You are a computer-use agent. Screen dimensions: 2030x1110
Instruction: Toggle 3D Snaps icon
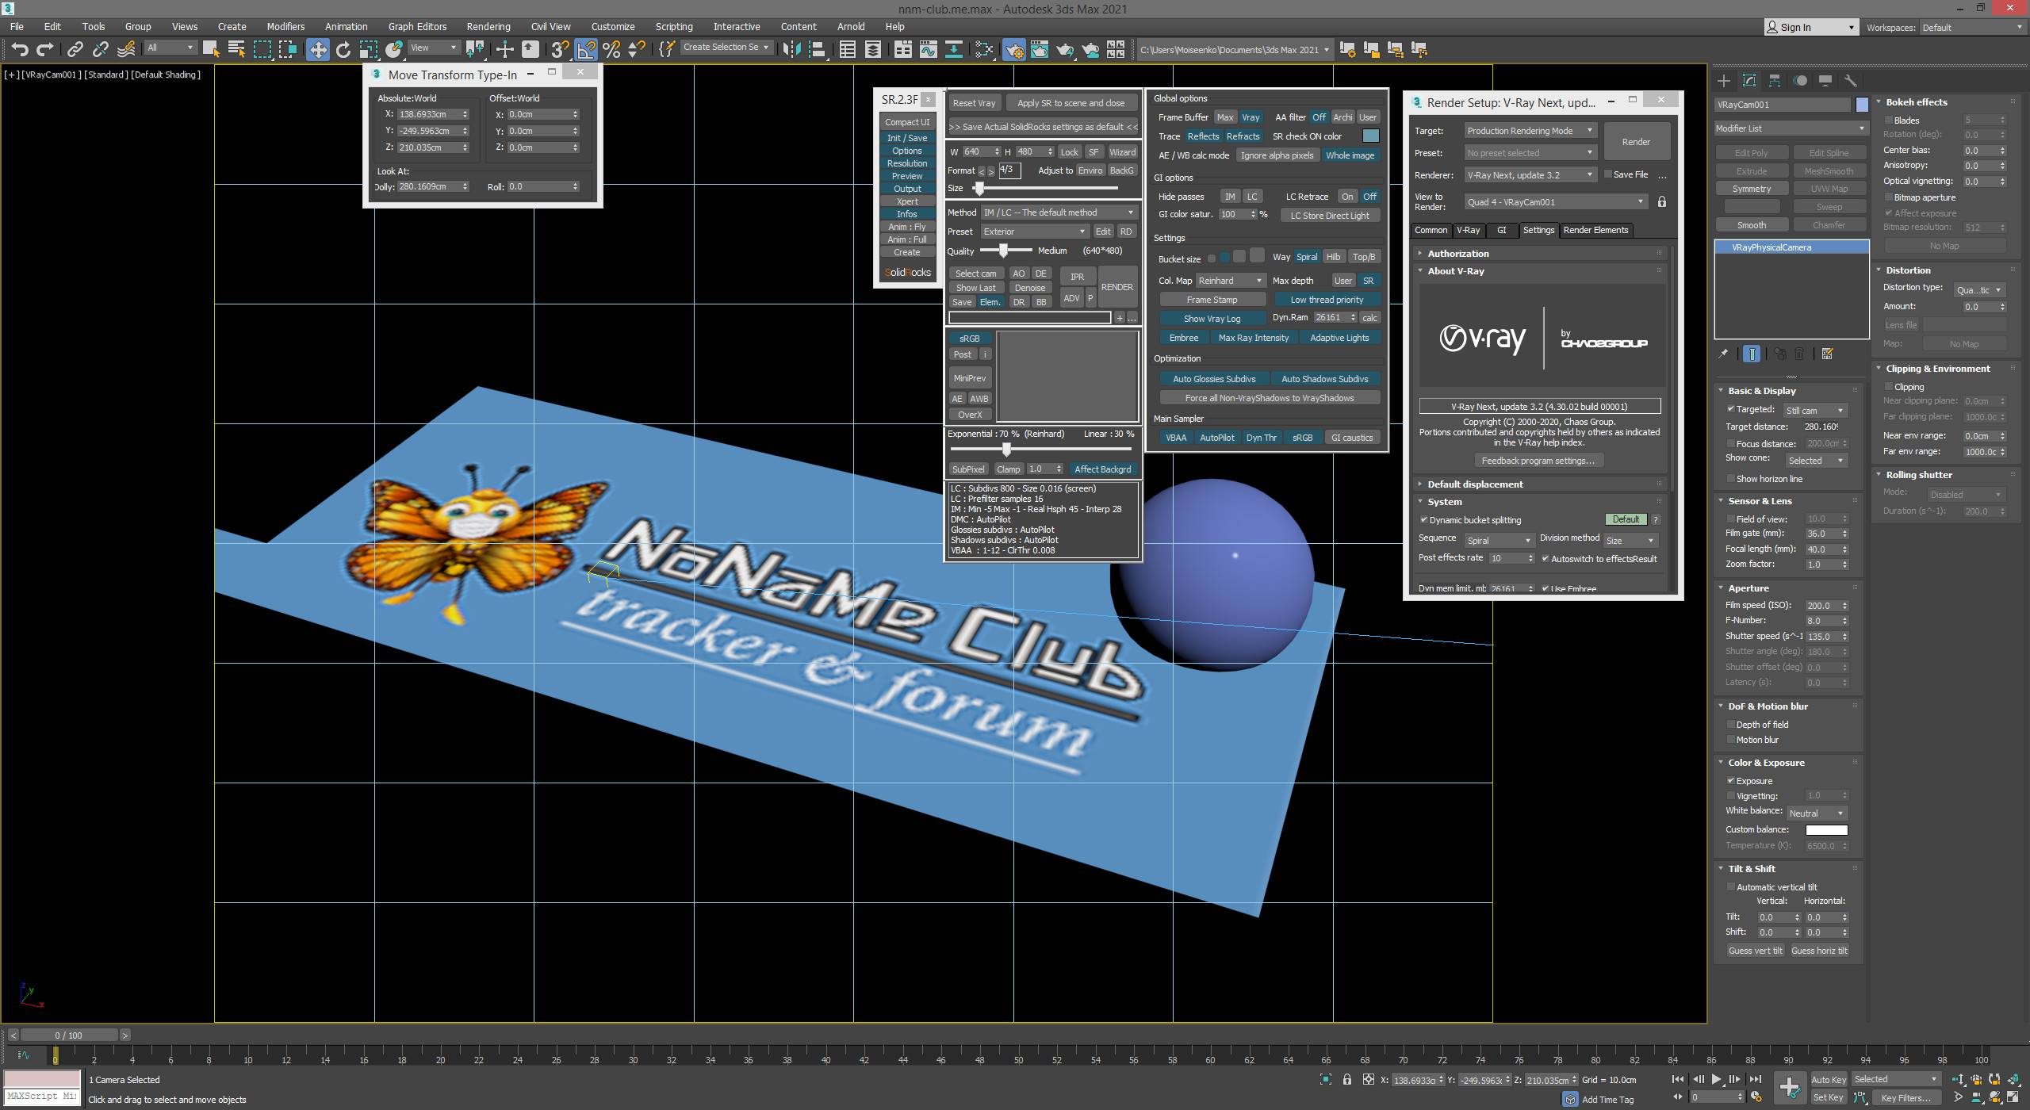point(560,49)
